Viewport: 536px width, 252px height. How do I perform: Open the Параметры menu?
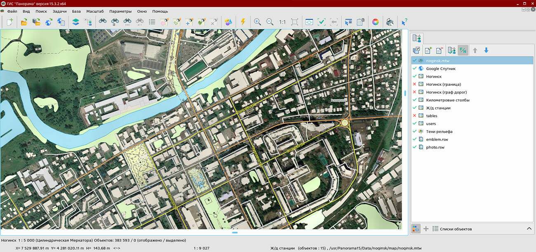(120, 11)
